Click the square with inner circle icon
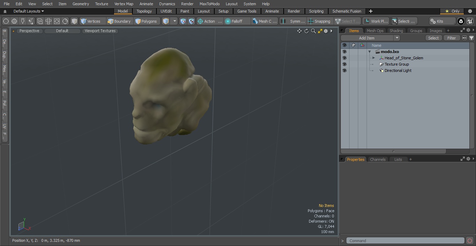 tap(57, 21)
